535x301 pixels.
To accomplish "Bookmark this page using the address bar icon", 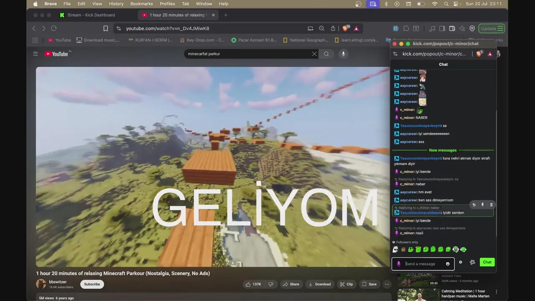I will (106, 28).
